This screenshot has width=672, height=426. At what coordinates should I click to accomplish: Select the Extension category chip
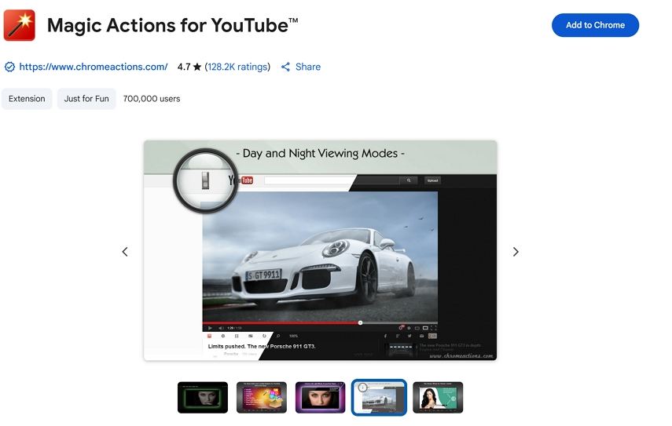pyautogui.click(x=27, y=99)
